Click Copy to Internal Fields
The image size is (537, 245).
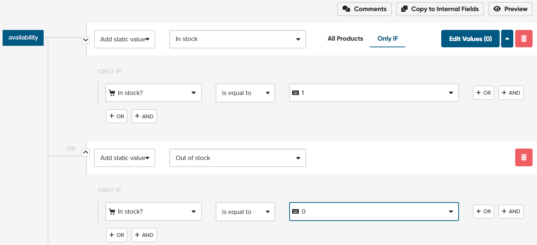(440, 9)
